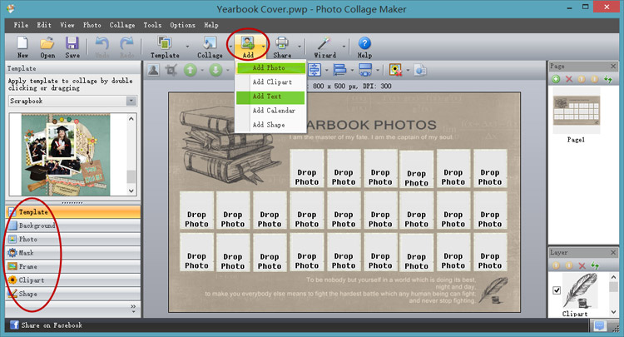Switch to the Shape sidebar tab

click(x=73, y=294)
